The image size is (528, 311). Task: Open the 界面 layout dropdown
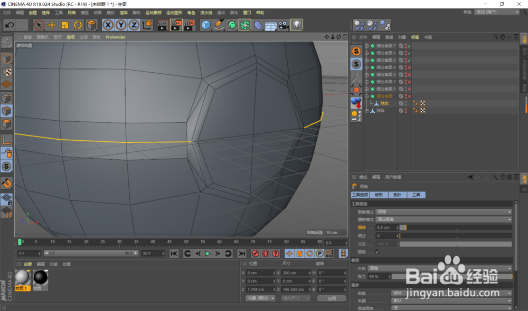[x=497, y=12]
